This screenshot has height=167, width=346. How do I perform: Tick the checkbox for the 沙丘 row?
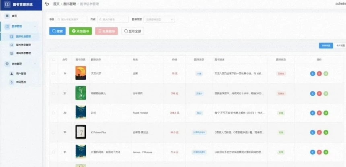[x=54, y=113]
